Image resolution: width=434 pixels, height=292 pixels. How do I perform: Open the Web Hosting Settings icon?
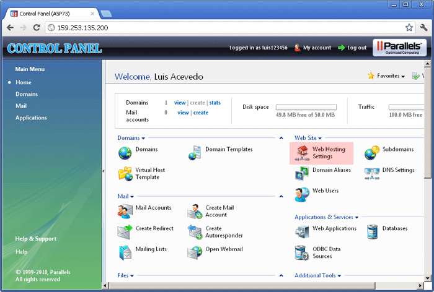303,152
